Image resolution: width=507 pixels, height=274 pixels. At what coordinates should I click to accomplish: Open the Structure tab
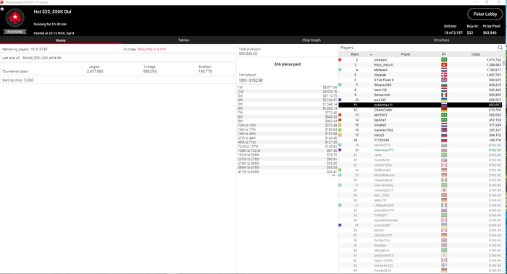pos(441,40)
